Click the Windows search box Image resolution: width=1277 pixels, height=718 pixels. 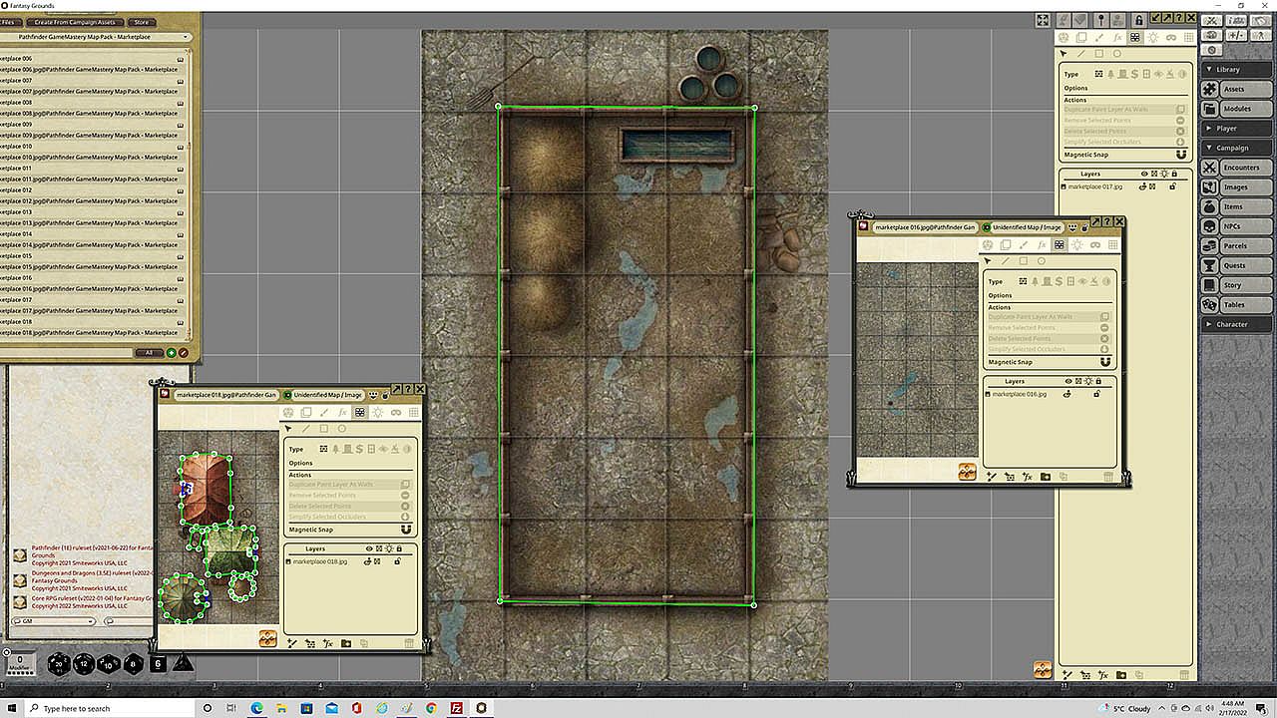click(x=110, y=708)
